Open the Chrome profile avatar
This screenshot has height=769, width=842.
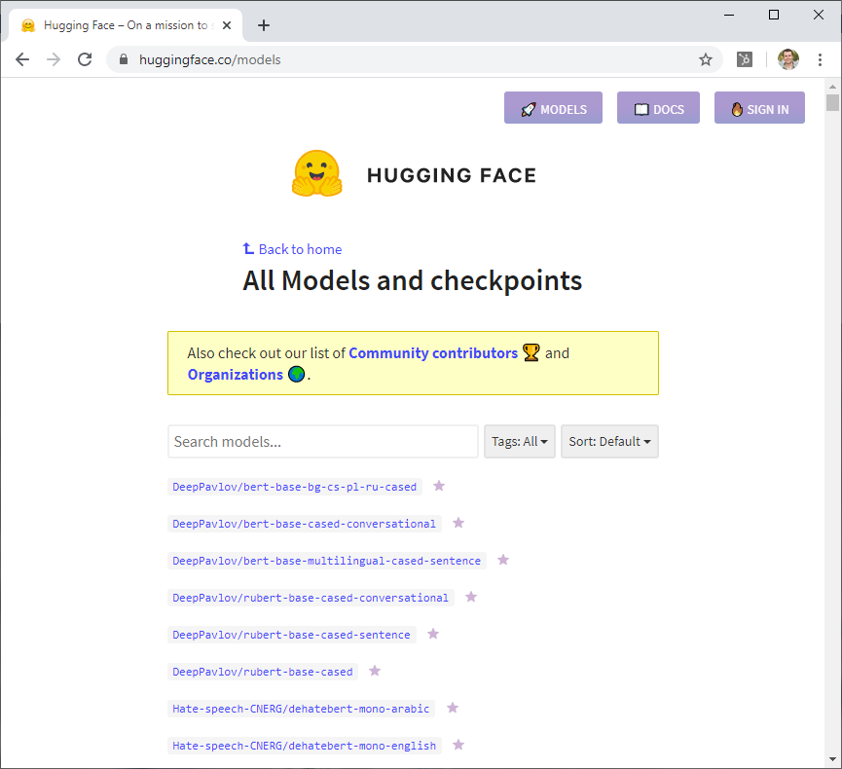(788, 59)
